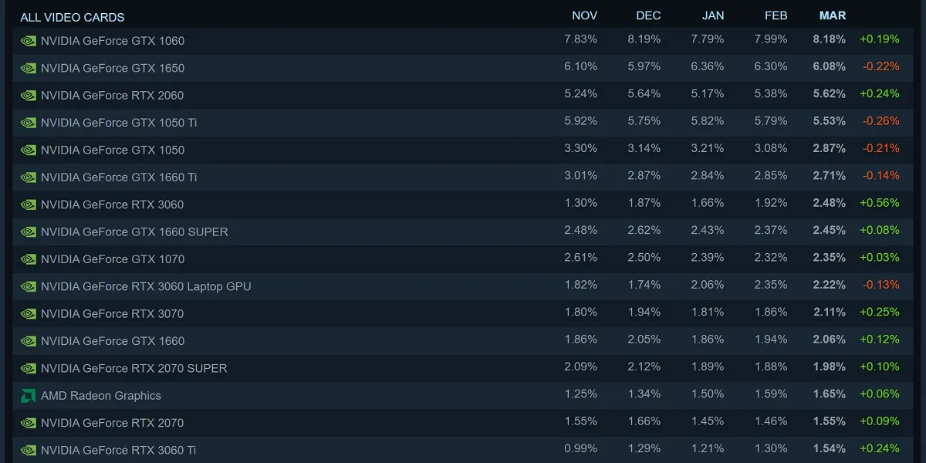Click the NVIDIA logo beside RTX 2070 SUPER
Image resolution: width=926 pixels, height=463 pixels.
click(x=29, y=369)
